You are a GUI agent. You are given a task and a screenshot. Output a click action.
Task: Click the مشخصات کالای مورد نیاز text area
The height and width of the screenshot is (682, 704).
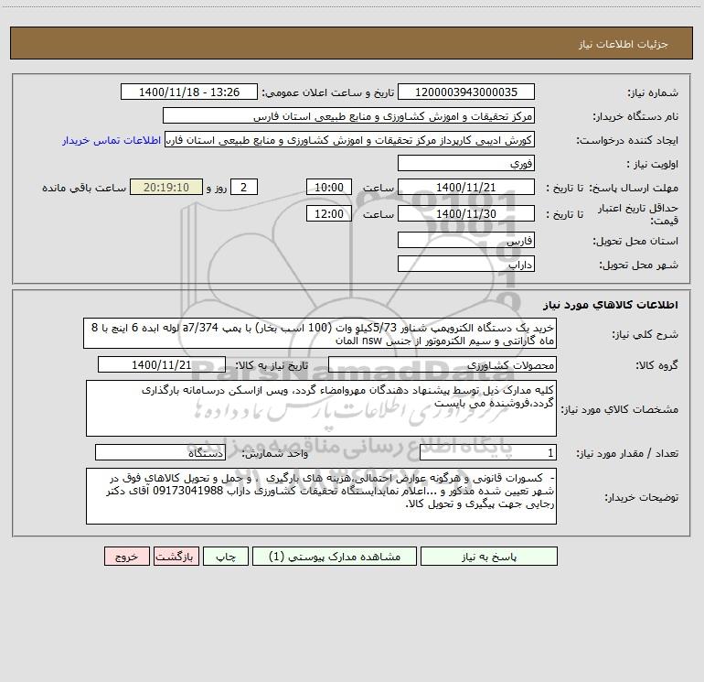321,408
